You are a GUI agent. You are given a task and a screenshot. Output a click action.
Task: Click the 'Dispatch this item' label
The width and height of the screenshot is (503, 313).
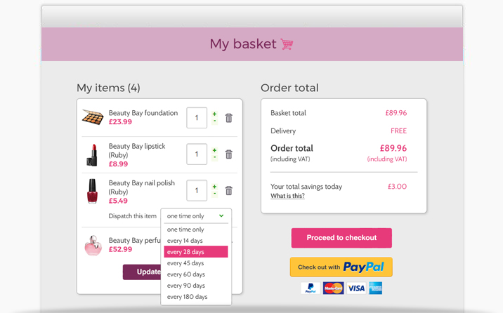pos(133,216)
